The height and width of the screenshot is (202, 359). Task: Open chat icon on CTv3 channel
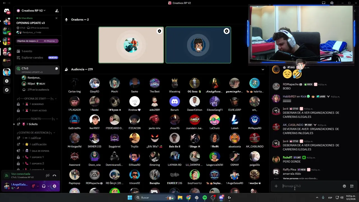pyautogui.click(x=57, y=68)
